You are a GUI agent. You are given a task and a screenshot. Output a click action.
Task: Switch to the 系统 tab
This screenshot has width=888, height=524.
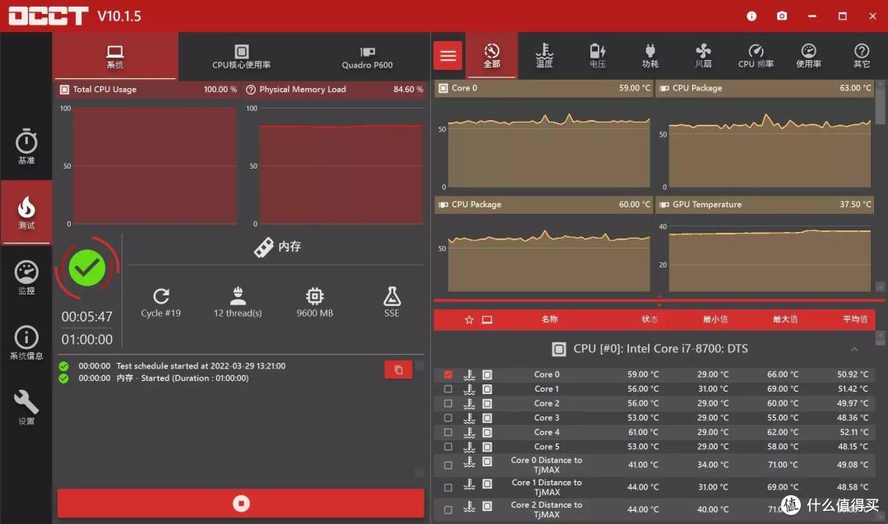click(x=115, y=57)
